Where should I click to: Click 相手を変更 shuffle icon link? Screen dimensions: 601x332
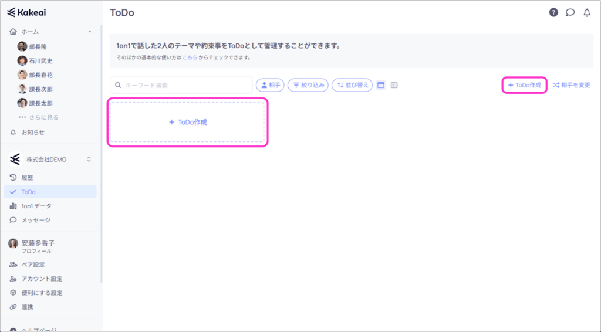coord(571,85)
